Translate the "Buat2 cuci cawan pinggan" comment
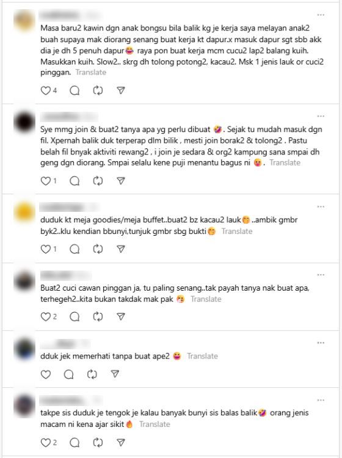Viewport: 342px width, 458px height. pos(206,299)
